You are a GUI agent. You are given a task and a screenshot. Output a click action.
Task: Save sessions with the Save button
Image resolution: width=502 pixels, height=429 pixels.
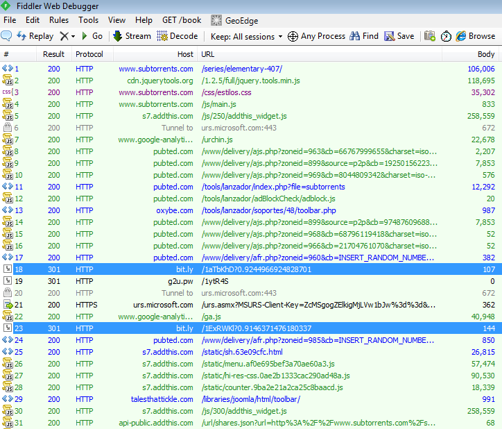[399, 36]
